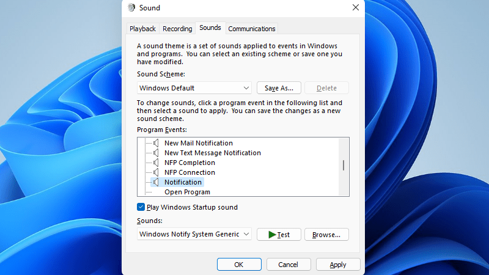Close the Sound dialog window
Viewport: 489px width, 275px height.
coord(356,7)
